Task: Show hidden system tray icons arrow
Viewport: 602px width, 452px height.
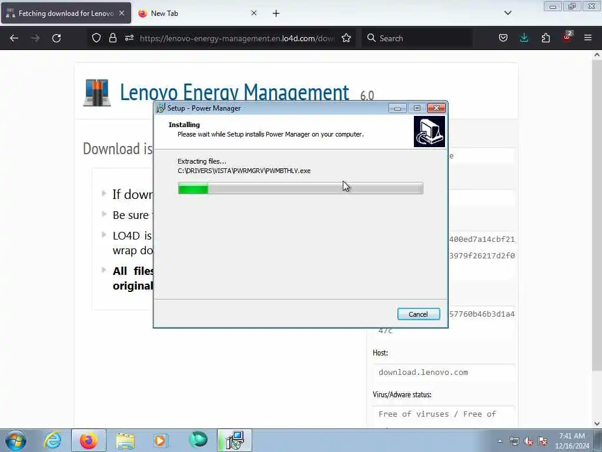Action: tap(500, 441)
